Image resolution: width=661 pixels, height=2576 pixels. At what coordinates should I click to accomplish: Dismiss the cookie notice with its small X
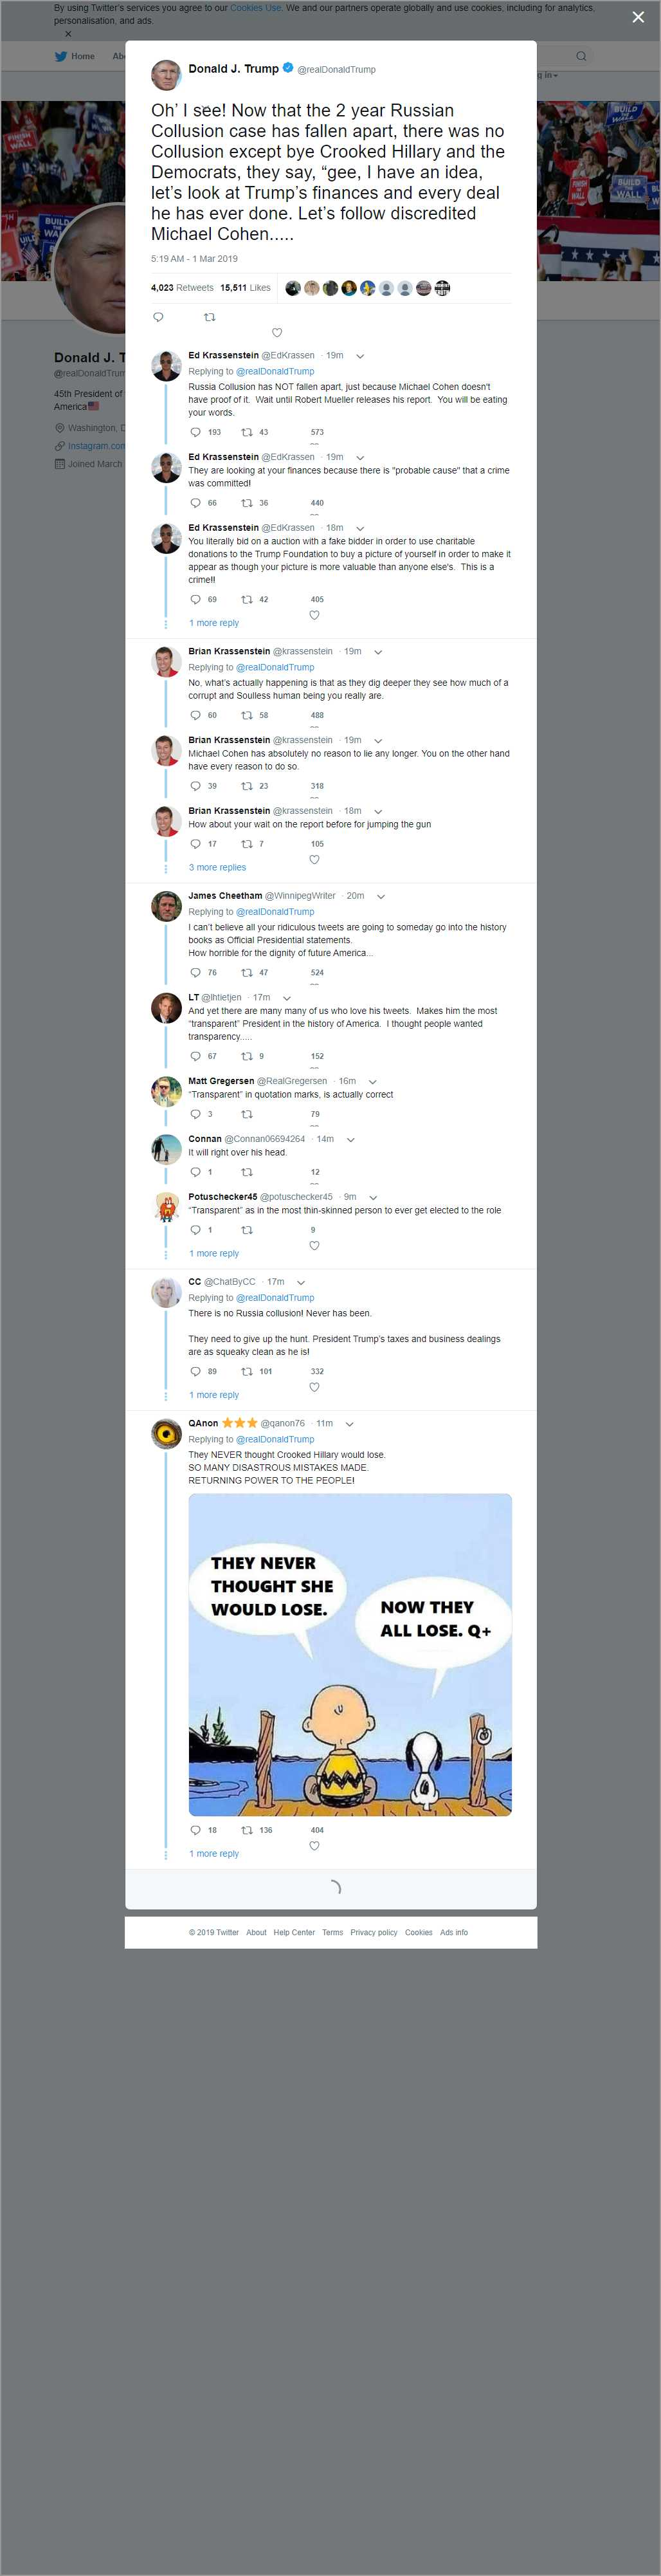(68, 34)
